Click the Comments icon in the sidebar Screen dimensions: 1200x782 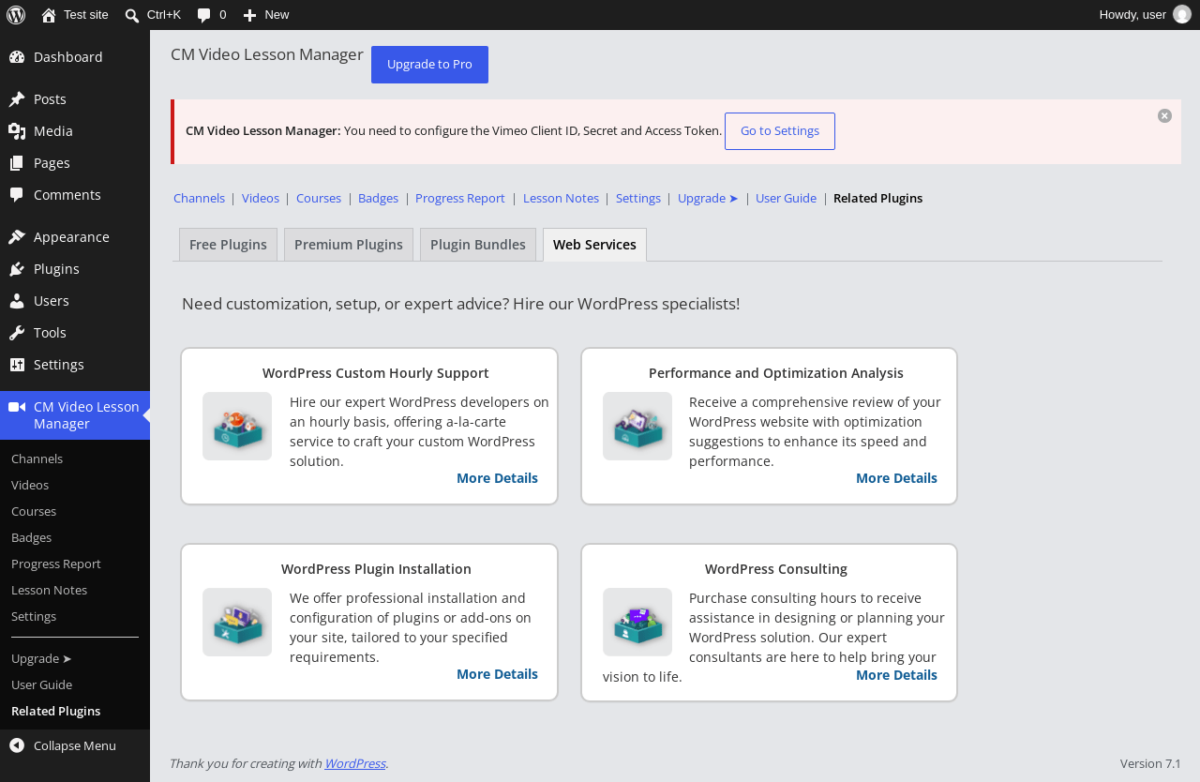(17, 195)
